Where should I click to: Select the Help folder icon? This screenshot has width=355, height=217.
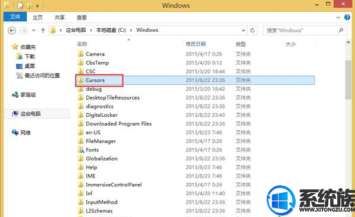coord(80,167)
